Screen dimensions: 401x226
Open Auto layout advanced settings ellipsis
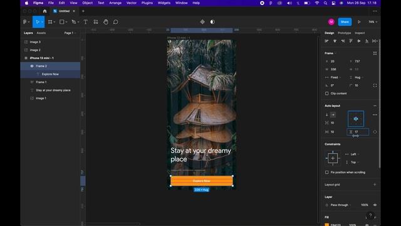tap(375, 115)
